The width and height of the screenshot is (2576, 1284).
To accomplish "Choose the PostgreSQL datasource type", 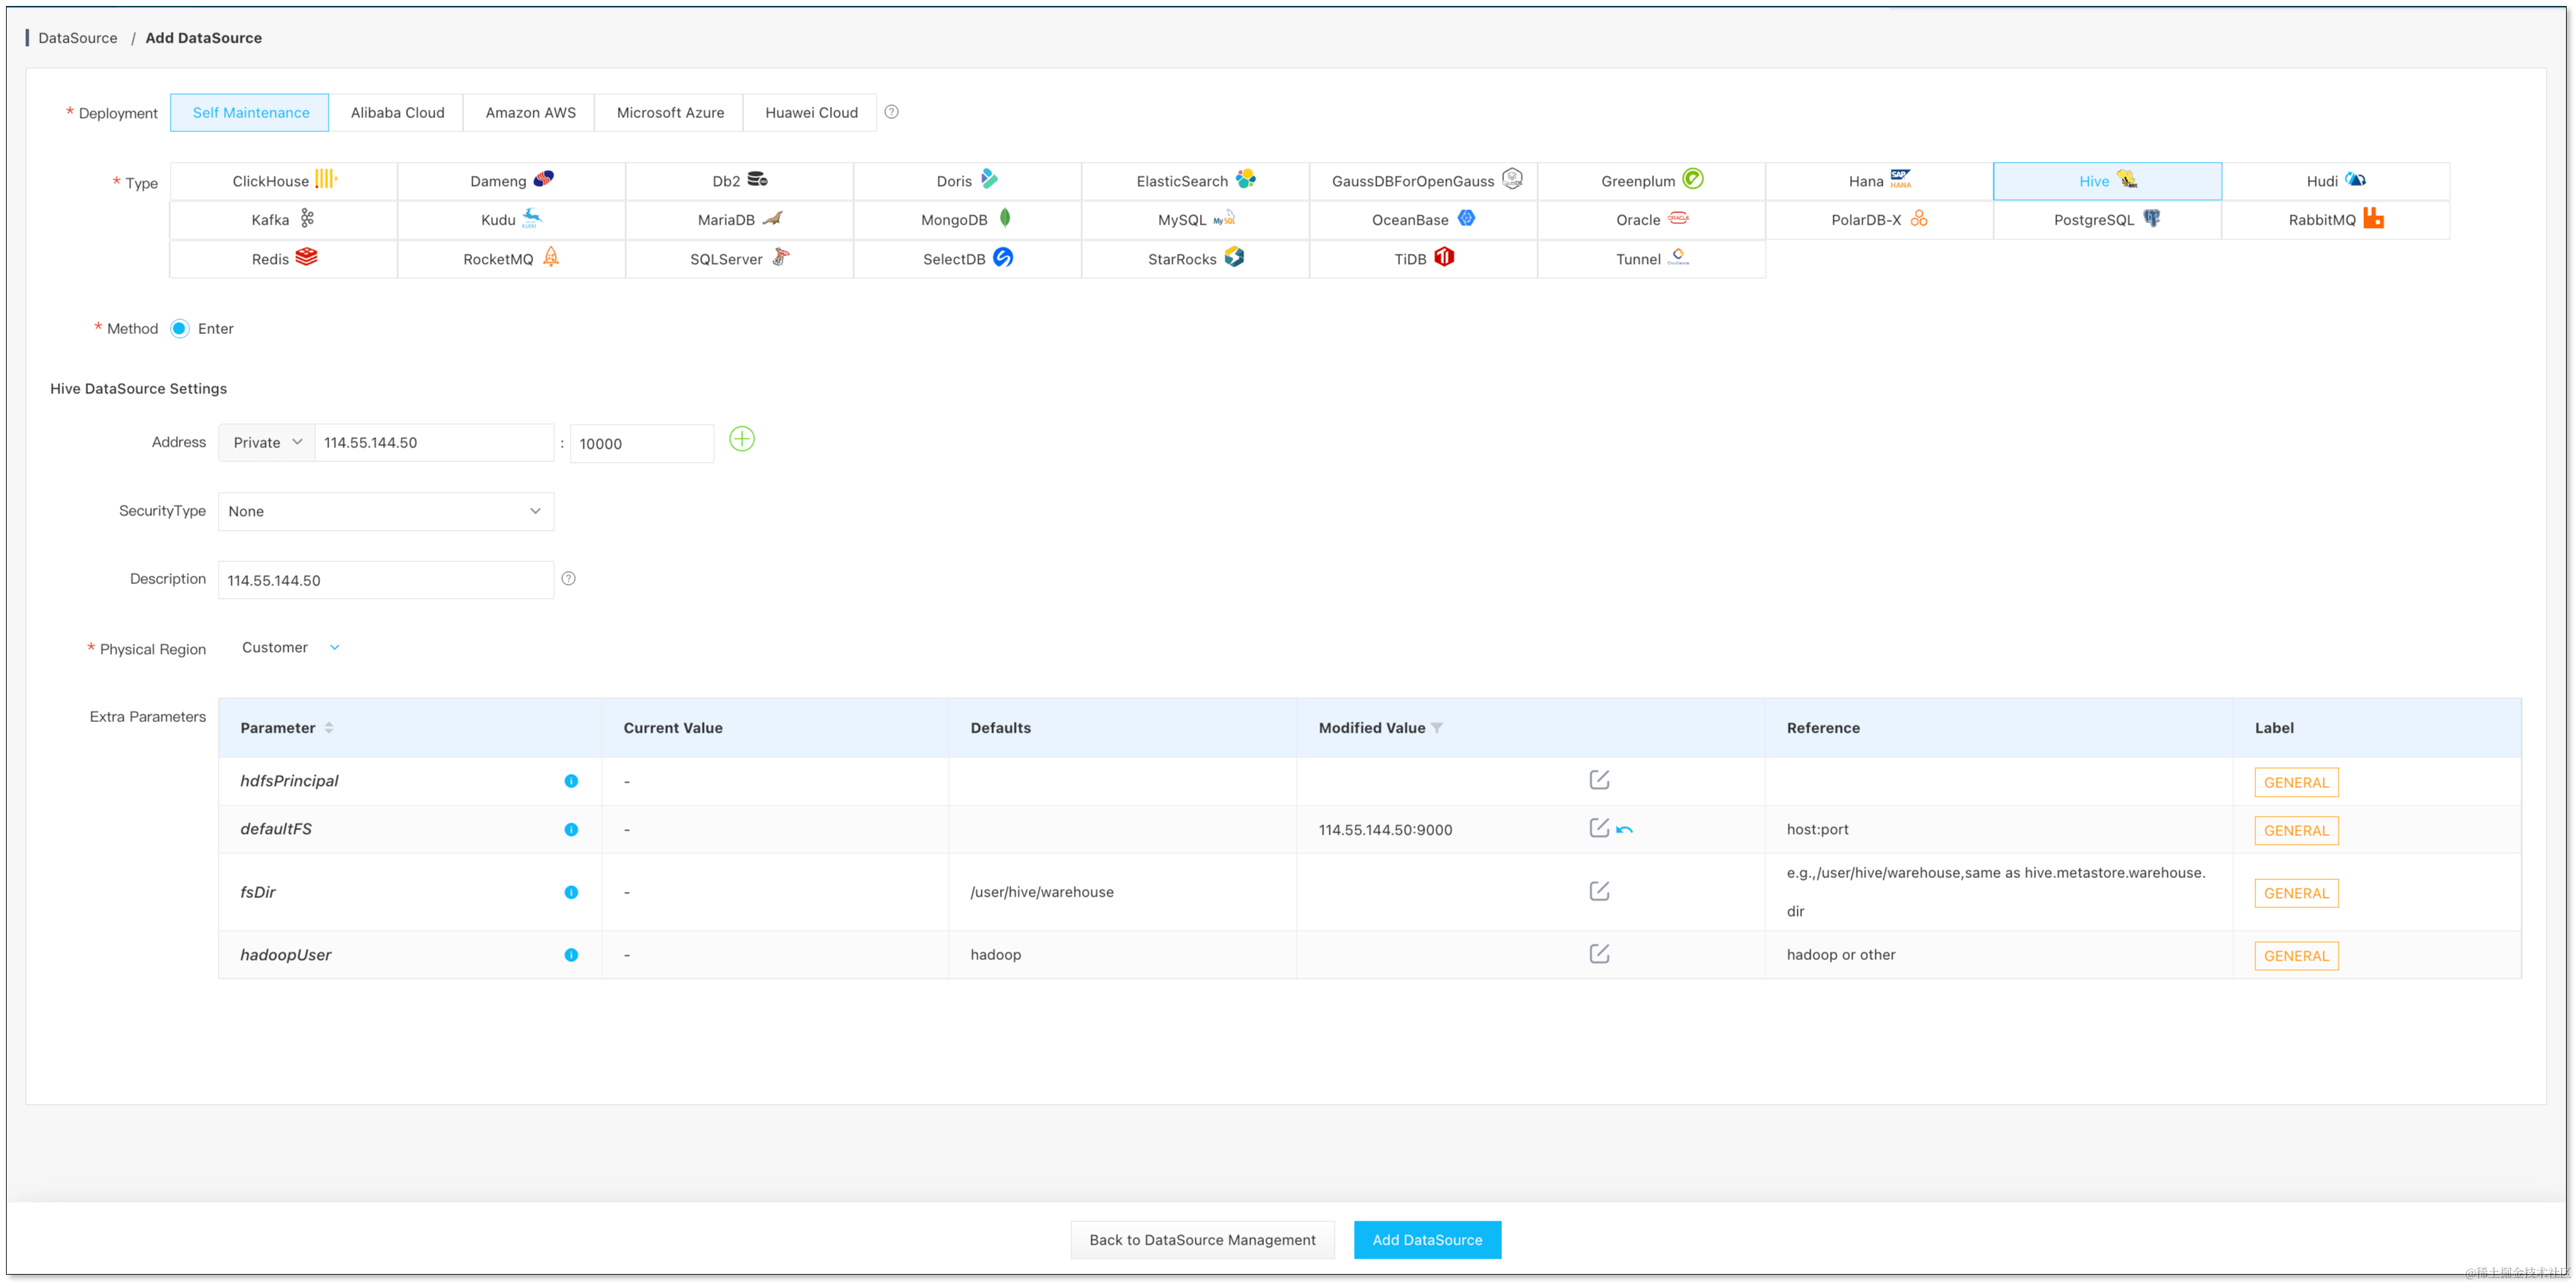I will tap(2106, 220).
